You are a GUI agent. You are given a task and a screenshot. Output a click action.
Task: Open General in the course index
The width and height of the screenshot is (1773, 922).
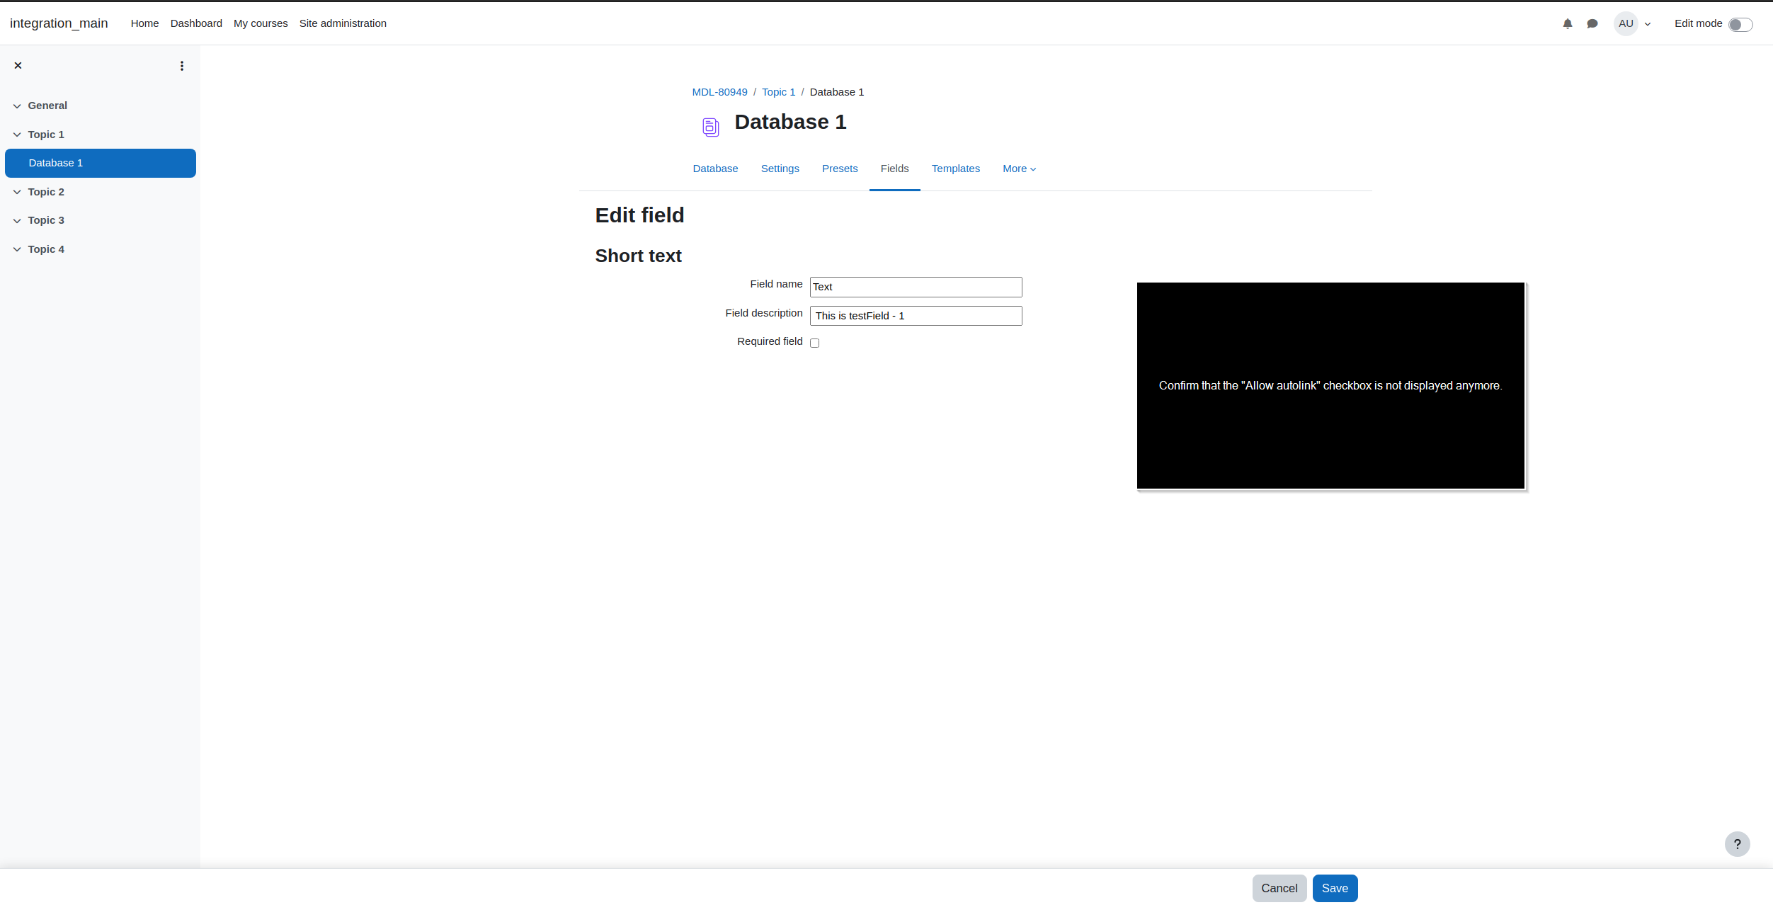point(47,106)
